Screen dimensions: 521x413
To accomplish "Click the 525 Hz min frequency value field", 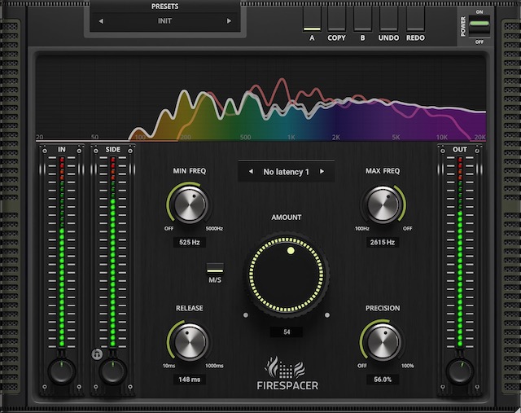I will (190, 243).
